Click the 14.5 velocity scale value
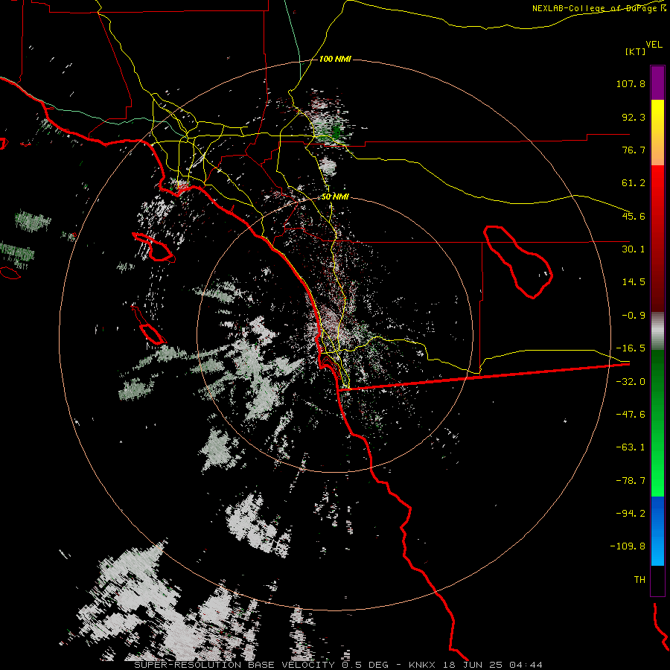 [634, 282]
